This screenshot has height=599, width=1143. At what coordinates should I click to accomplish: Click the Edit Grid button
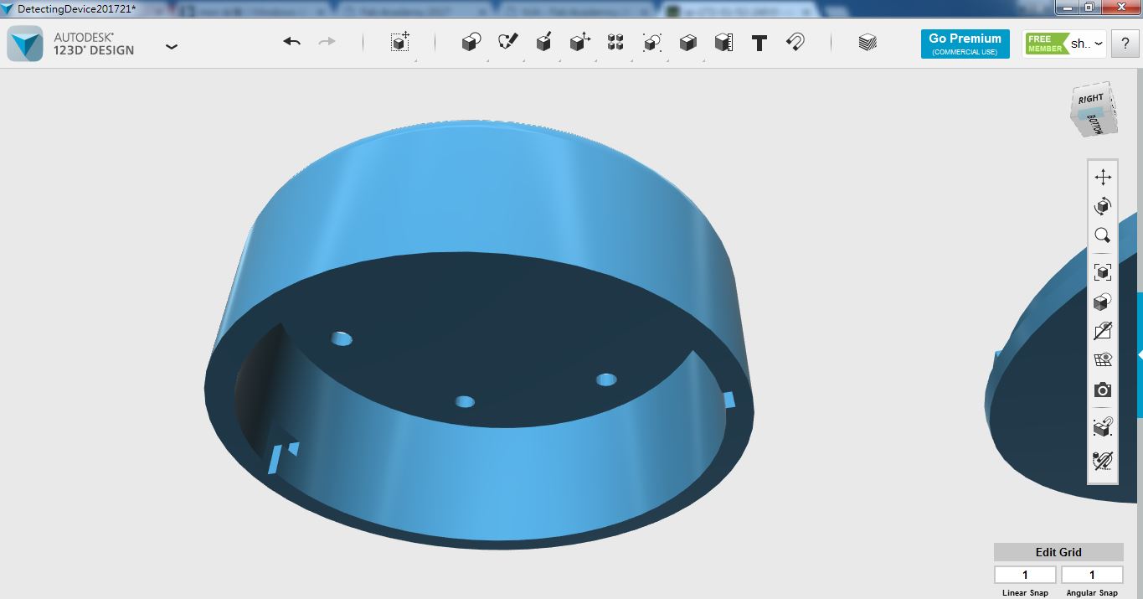[1058, 552]
